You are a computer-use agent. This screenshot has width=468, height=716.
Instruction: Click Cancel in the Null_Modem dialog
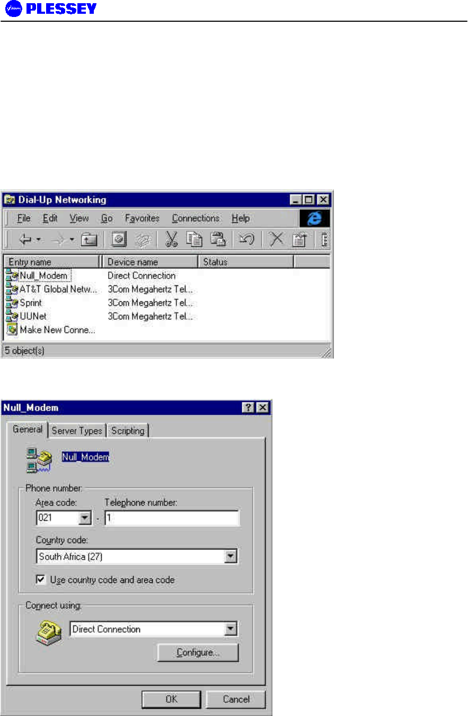(x=236, y=699)
